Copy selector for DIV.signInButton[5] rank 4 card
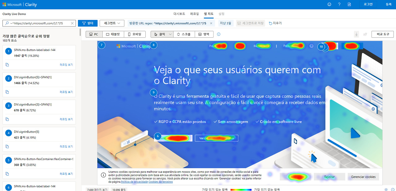Viewport: 396px width, 191px height. pos(7,146)
